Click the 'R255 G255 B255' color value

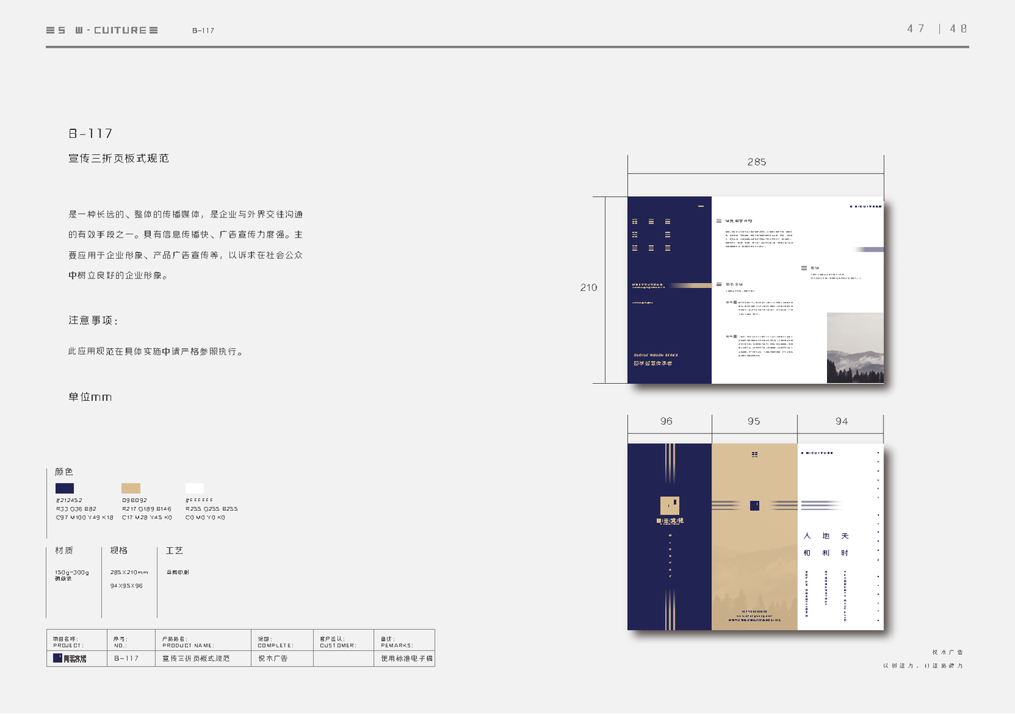coord(212,509)
